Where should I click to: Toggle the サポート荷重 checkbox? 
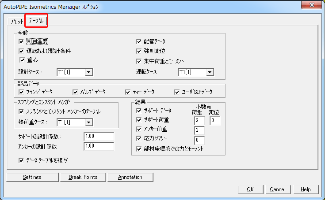tap(139, 120)
